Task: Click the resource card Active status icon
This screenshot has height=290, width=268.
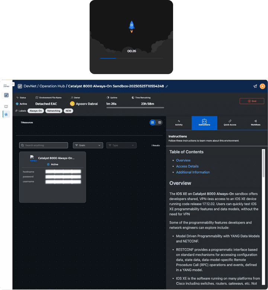Action: (x=48, y=165)
